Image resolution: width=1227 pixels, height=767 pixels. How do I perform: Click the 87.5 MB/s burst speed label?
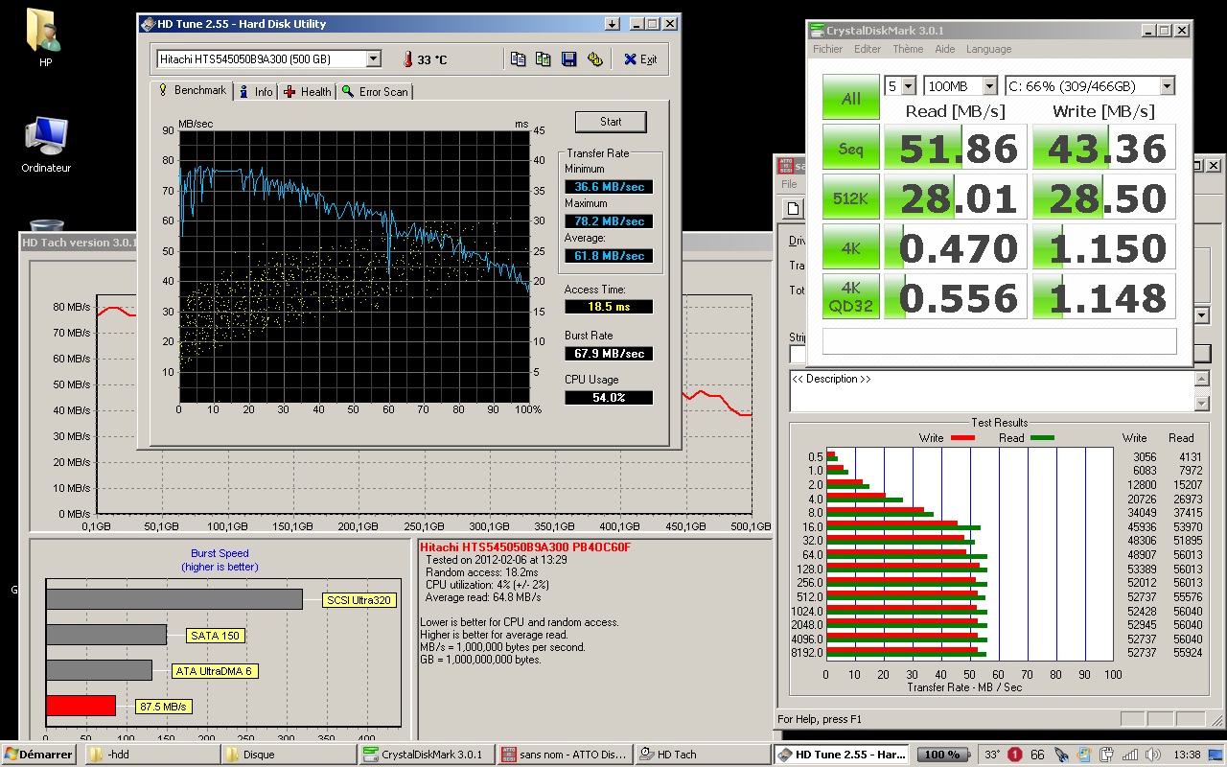164,707
